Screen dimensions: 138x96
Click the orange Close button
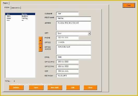click(129, 5)
